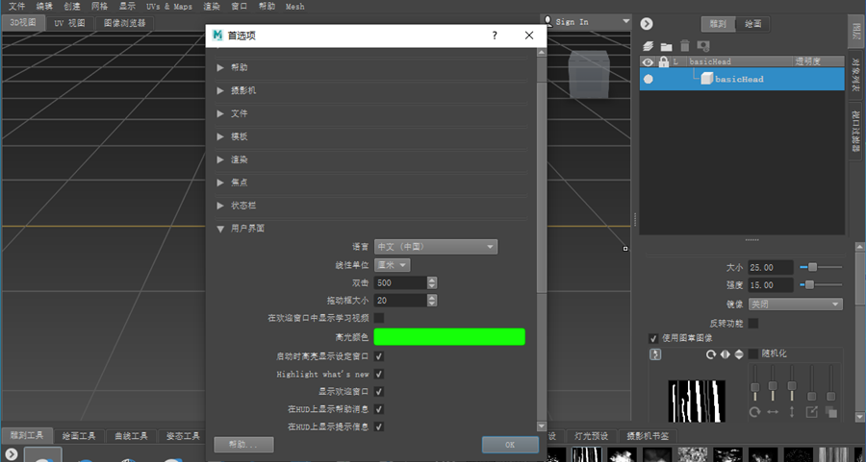Open the 编辑 menu

point(44,6)
